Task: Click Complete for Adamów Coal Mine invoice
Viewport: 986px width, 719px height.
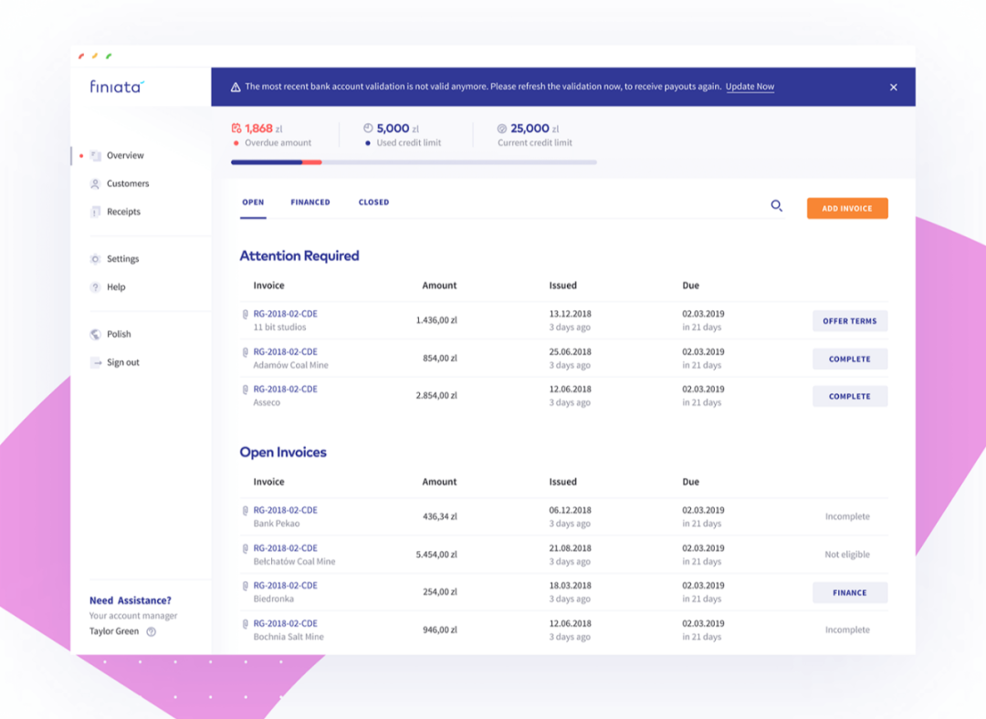Action: [850, 359]
